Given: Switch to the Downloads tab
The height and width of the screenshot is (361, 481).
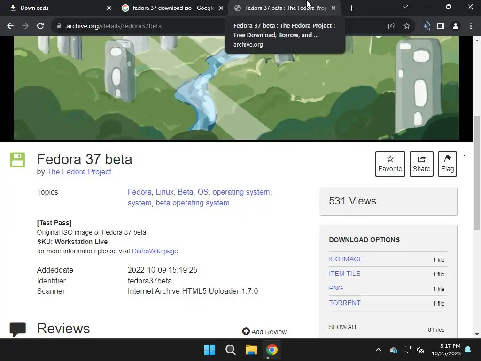Looking at the screenshot, I should (x=58, y=8).
